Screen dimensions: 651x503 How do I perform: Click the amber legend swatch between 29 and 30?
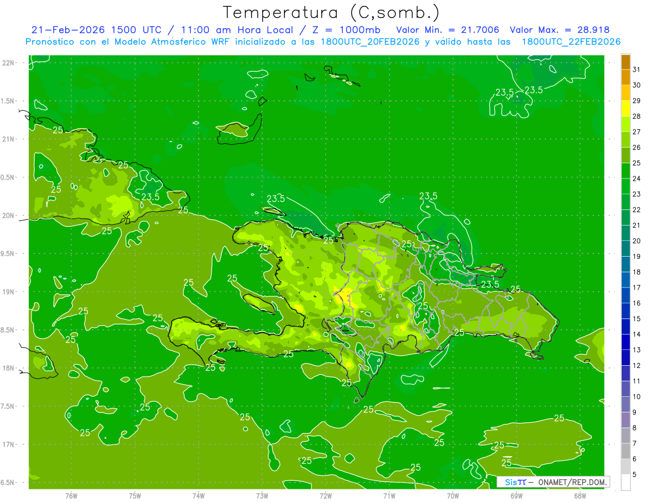point(626,93)
